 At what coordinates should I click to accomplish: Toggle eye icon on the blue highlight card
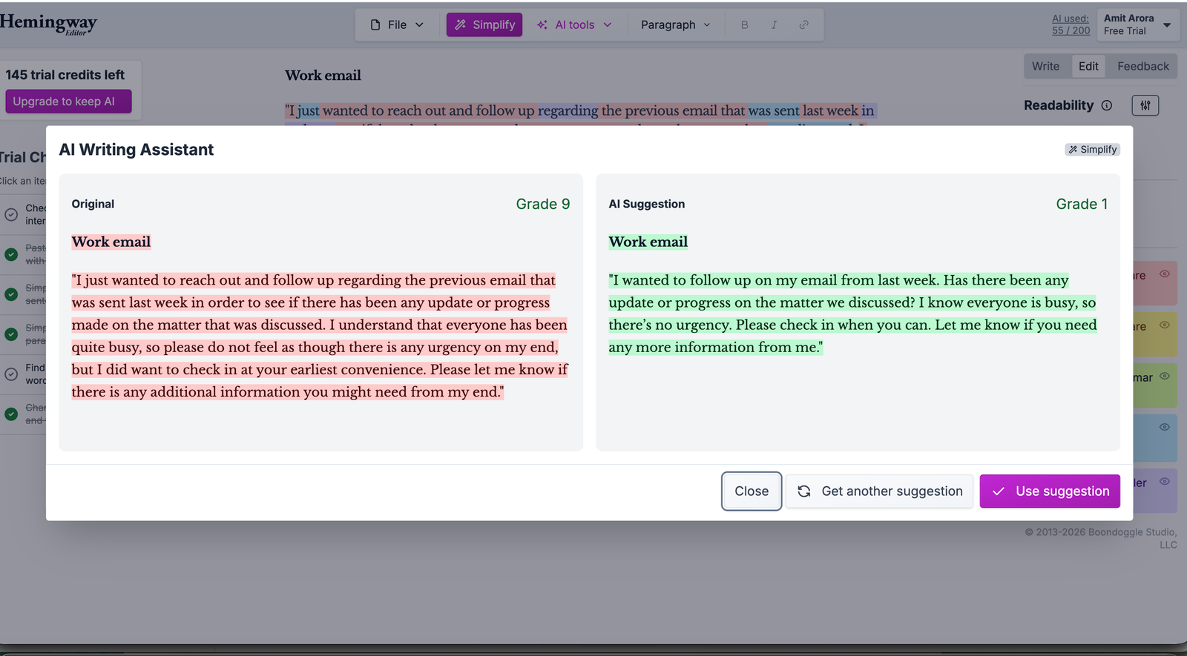tap(1165, 427)
